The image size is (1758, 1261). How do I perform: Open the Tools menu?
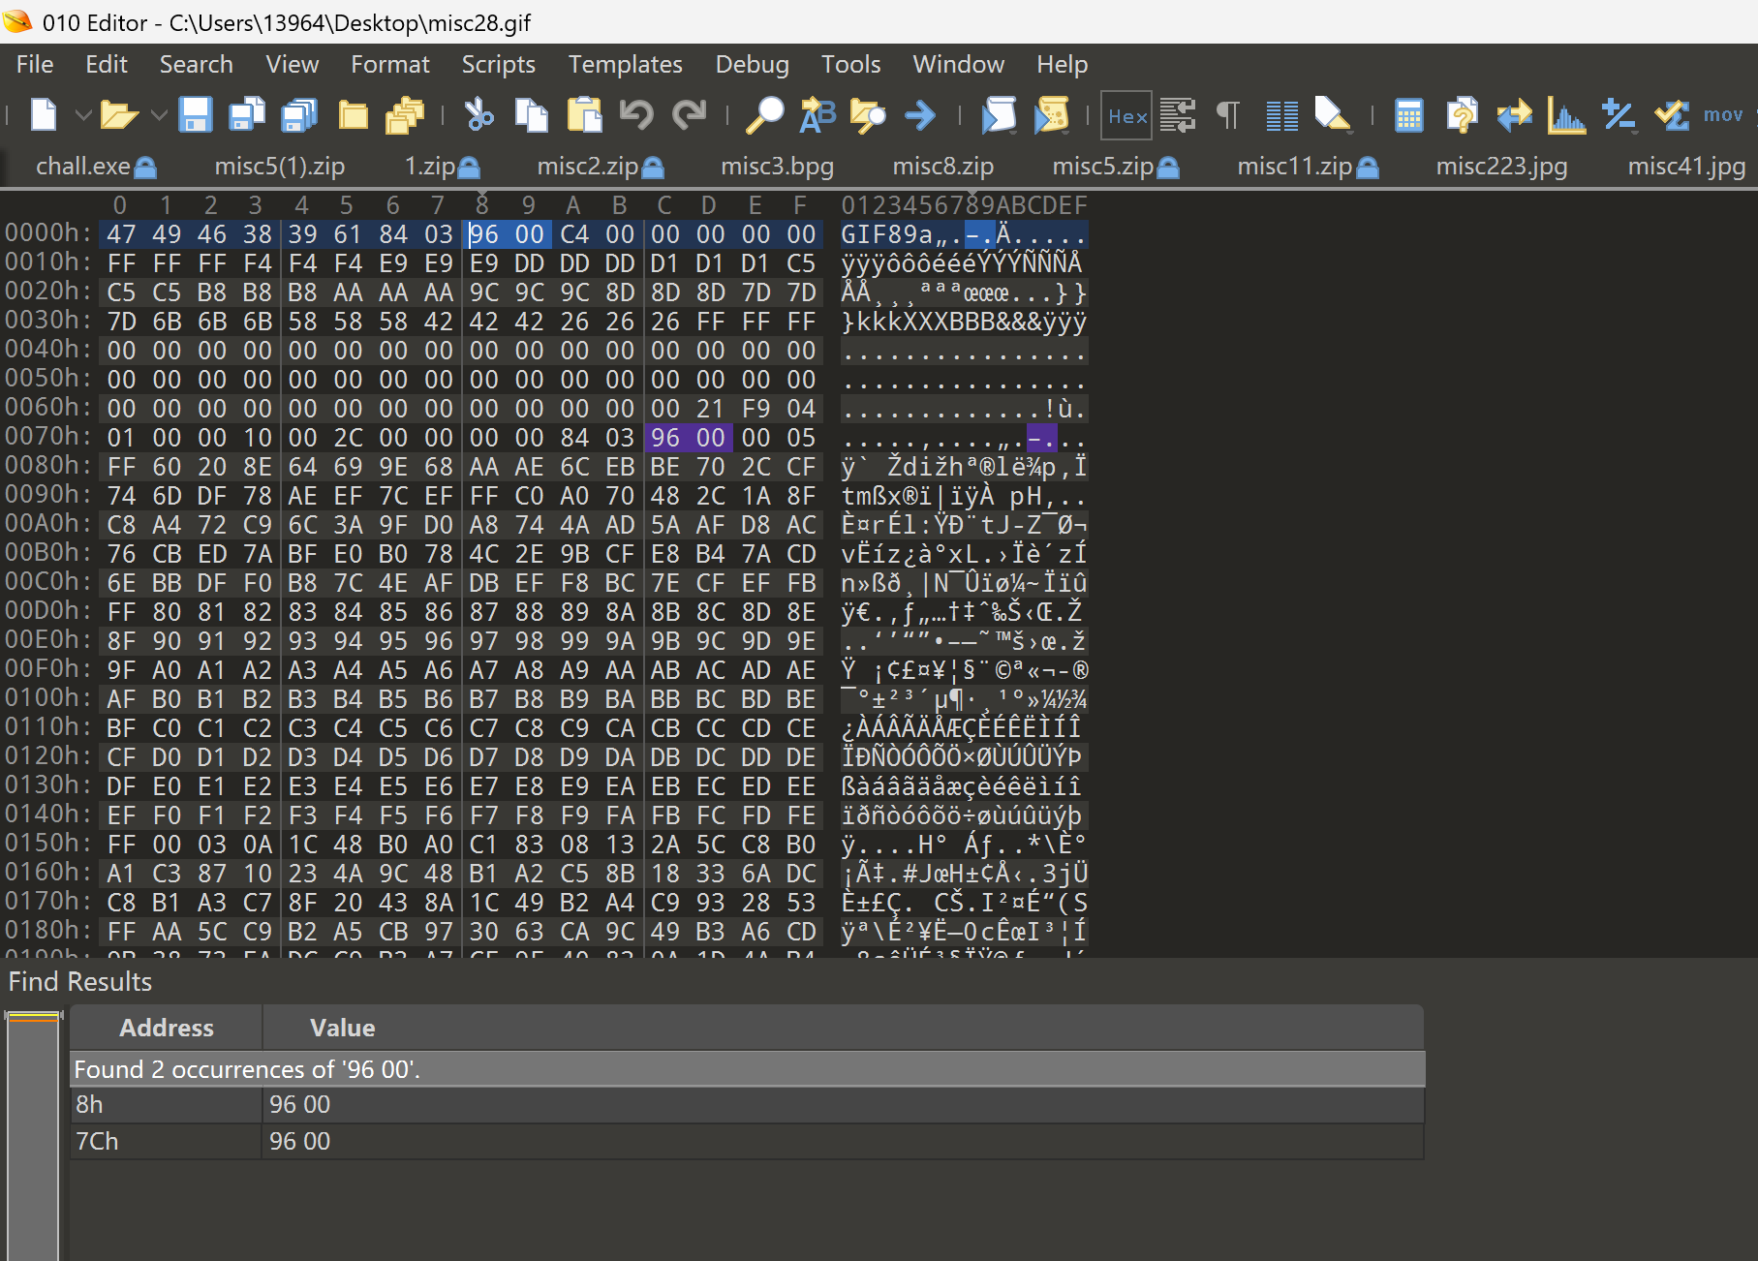coord(850,65)
